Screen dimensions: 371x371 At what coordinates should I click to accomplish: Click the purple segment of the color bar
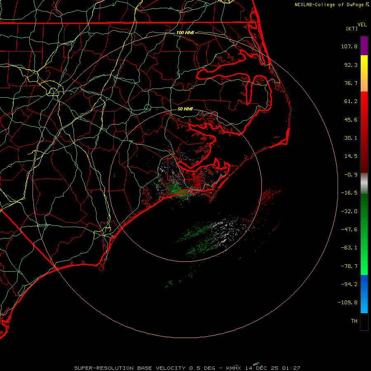click(364, 46)
